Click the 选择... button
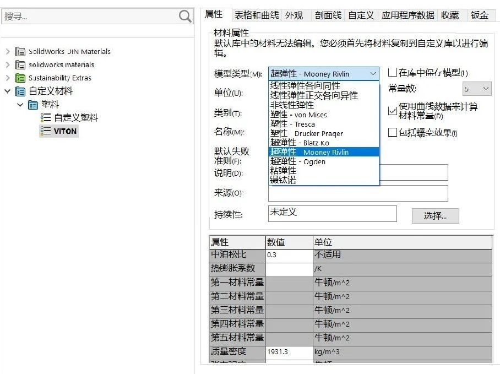Screen dimensions: 500x374 click(x=435, y=215)
